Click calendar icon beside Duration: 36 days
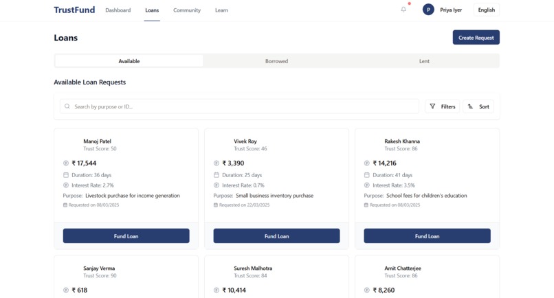Viewport: 554px width, 298px height. click(66, 175)
